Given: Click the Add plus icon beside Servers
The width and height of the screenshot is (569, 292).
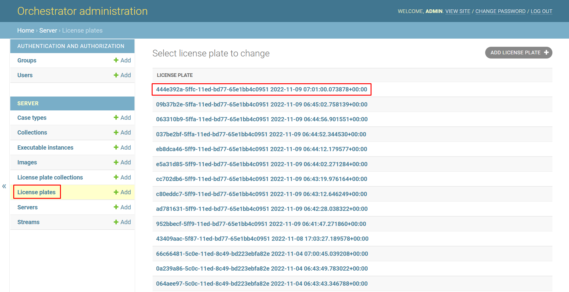Looking at the screenshot, I should 116,207.
